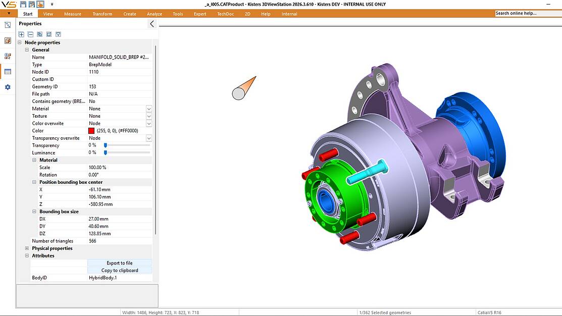Open the orange application menu arrow
The width and height of the screenshot is (562, 316).
(9, 14)
